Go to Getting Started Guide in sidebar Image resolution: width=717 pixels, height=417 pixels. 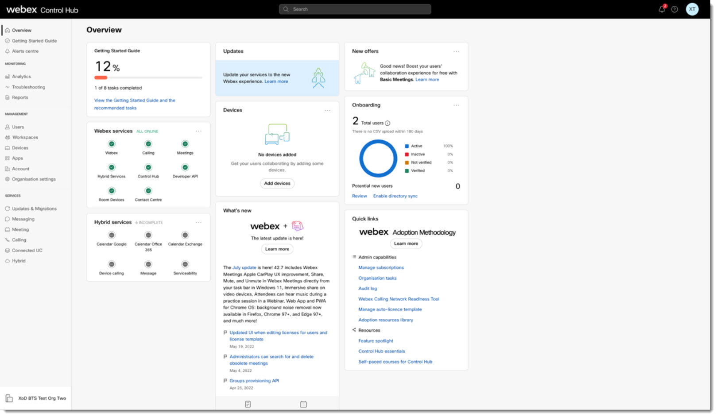pos(34,41)
